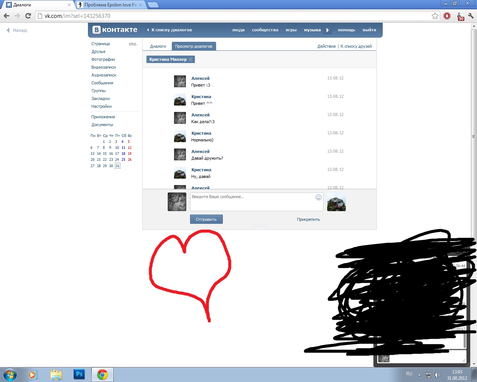
Task: Expand the Действия actions menu
Action: (326, 46)
